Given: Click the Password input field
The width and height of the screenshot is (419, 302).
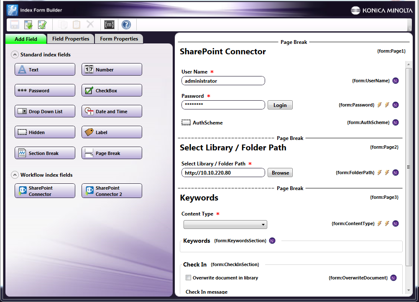Looking at the screenshot, I should 223,105.
